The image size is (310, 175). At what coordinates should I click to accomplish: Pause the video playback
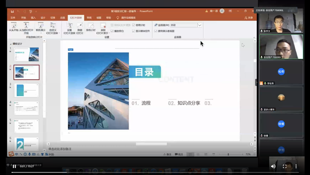(x=15, y=166)
